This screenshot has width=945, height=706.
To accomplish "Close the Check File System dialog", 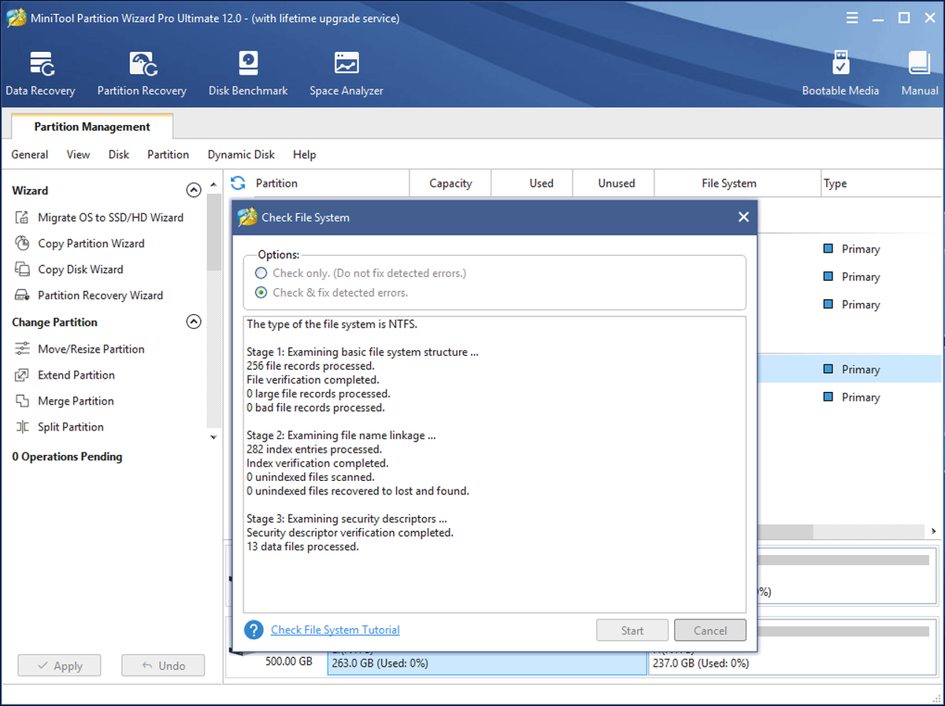I will point(743,217).
